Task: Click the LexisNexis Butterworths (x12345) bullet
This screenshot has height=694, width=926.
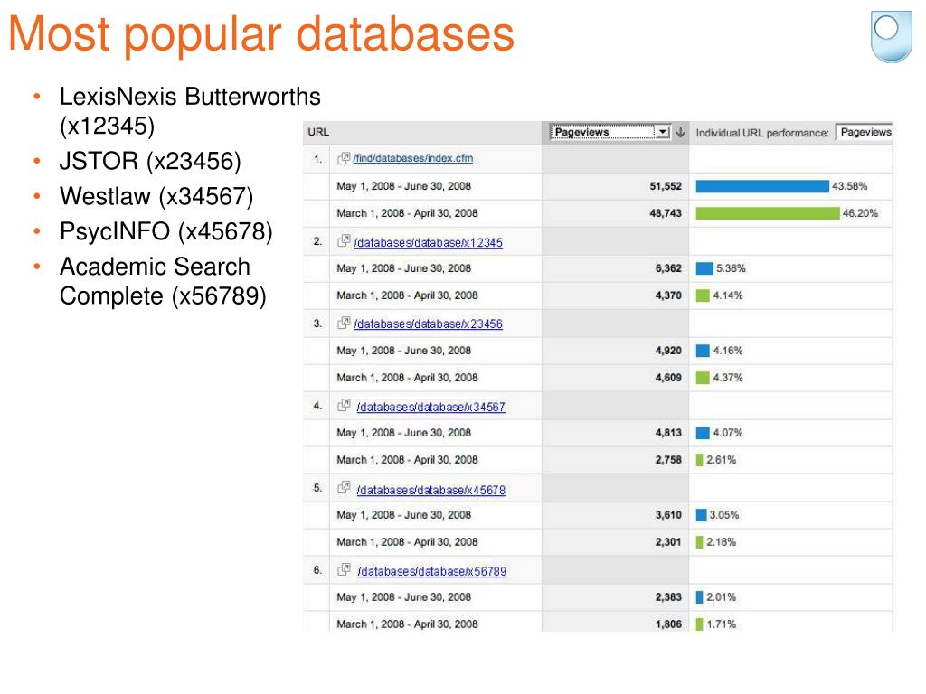Action: tap(190, 111)
